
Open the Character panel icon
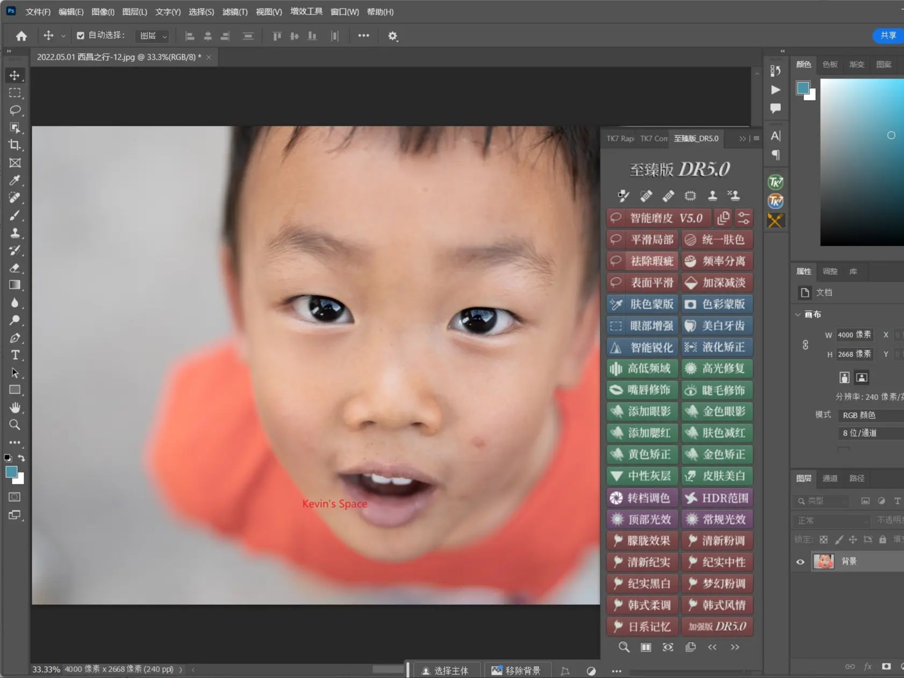(x=775, y=136)
